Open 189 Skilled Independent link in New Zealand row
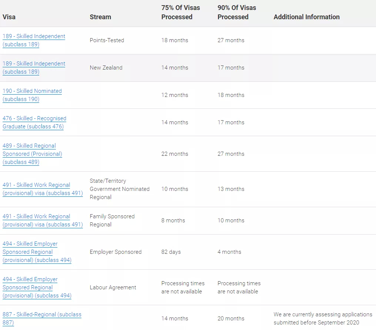 pyautogui.click(x=34, y=68)
